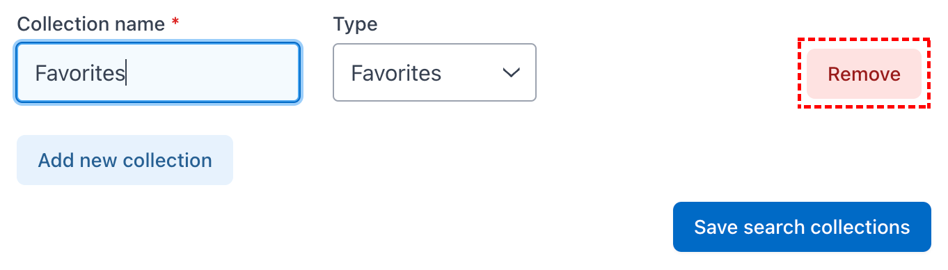Submit the form via Save search collections
Viewport: 948px width, 270px height.
[802, 227]
